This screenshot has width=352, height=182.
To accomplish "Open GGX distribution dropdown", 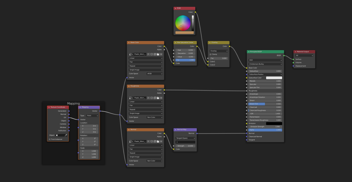I will click(x=265, y=60).
